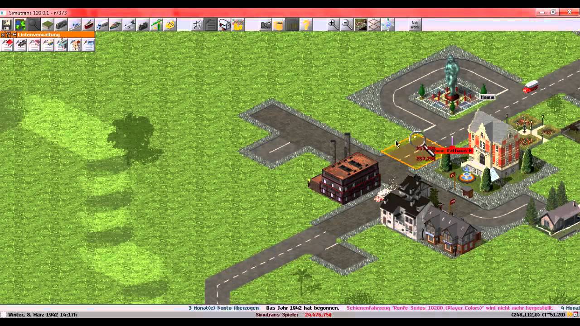Click the Simutrans-Spieler balance text
Viewport: 580px width, 326px height.
pos(294,314)
